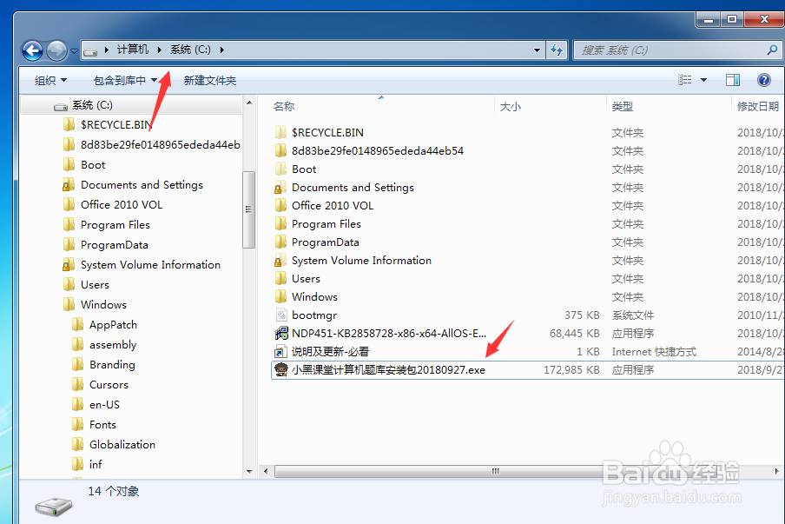Click the NDP451-KB2858728 installer icon
785x524 pixels.
point(281,333)
